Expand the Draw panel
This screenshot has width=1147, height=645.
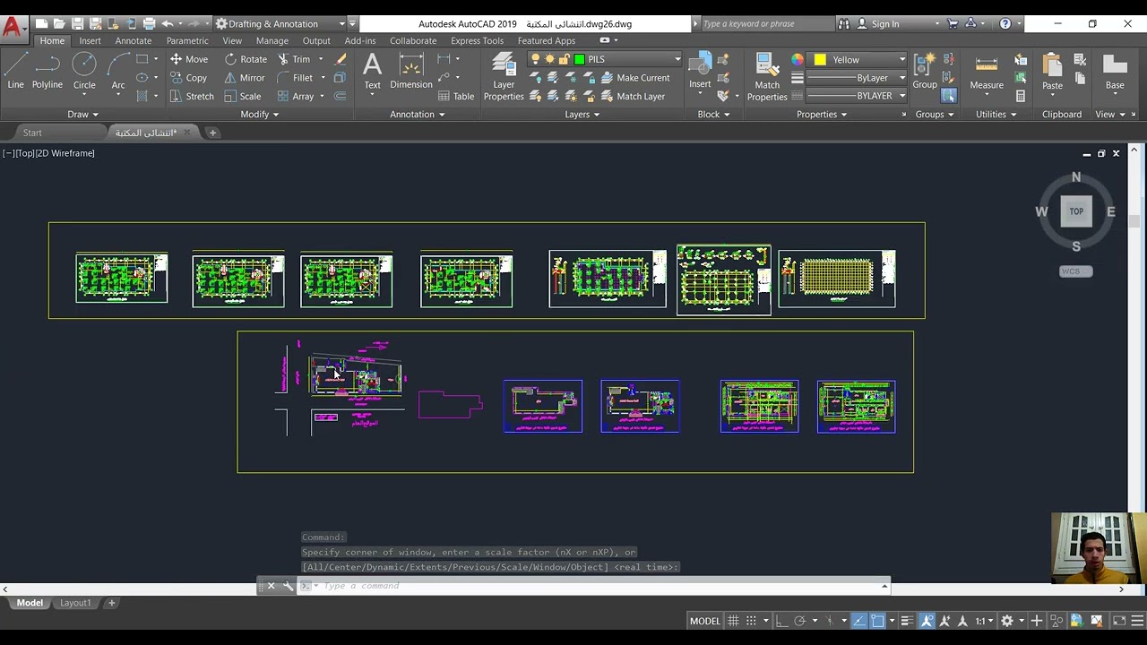(83, 115)
